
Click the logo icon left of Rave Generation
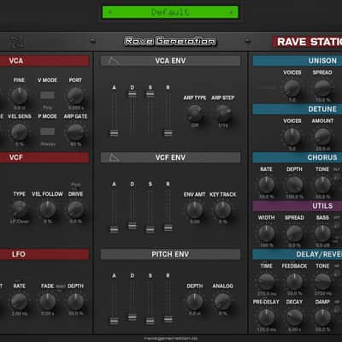click(x=17, y=42)
